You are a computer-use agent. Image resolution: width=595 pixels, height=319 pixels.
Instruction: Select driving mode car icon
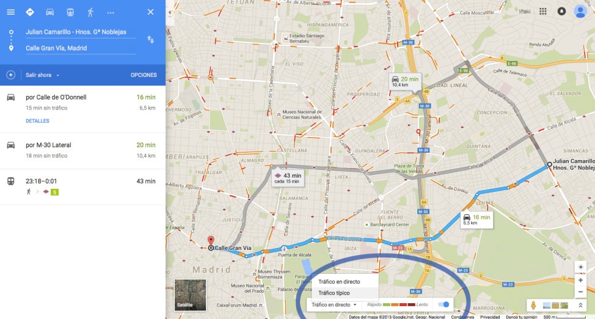(49, 12)
